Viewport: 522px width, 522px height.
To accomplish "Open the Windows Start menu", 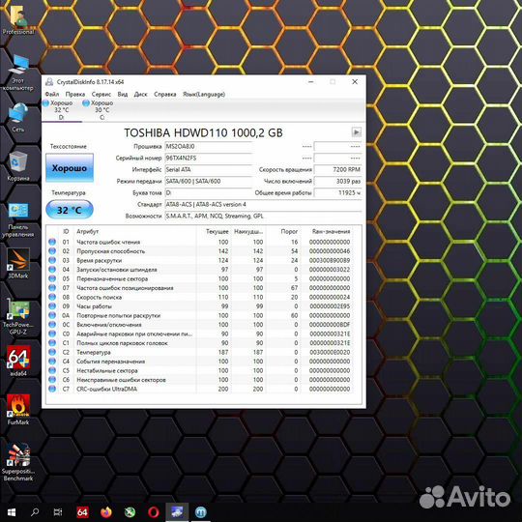I will click(12, 512).
